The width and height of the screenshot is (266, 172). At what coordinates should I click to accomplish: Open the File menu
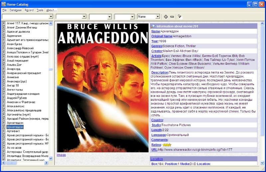pyautogui.click(x=4, y=10)
